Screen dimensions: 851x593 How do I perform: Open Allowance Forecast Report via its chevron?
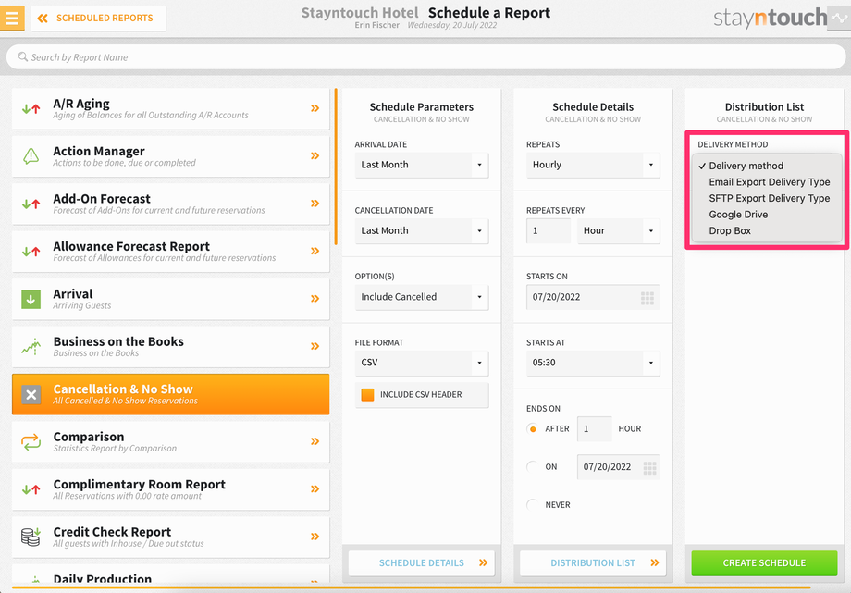click(314, 251)
